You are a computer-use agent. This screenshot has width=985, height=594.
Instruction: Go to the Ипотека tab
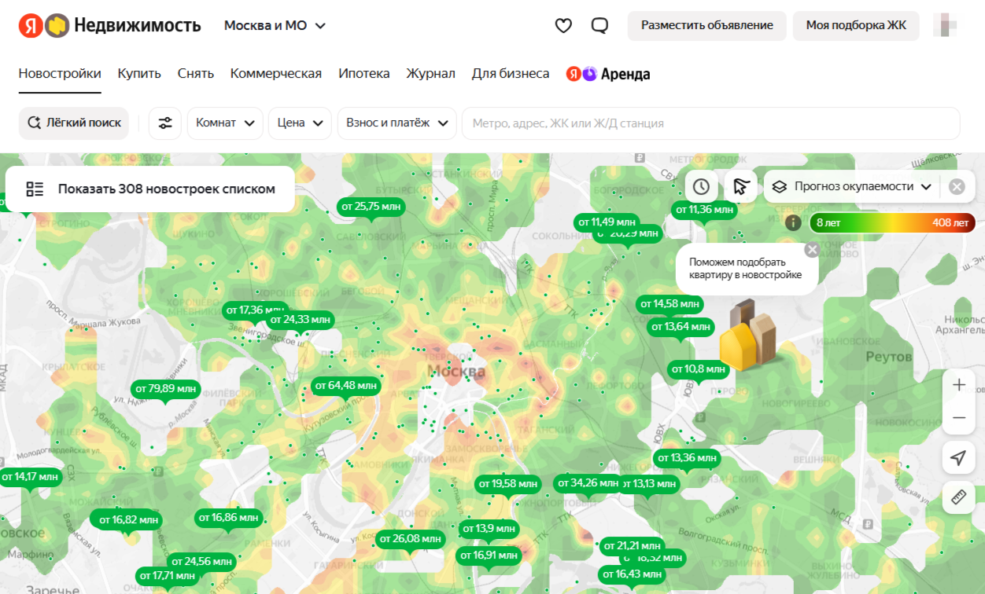(x=363, y=74)
